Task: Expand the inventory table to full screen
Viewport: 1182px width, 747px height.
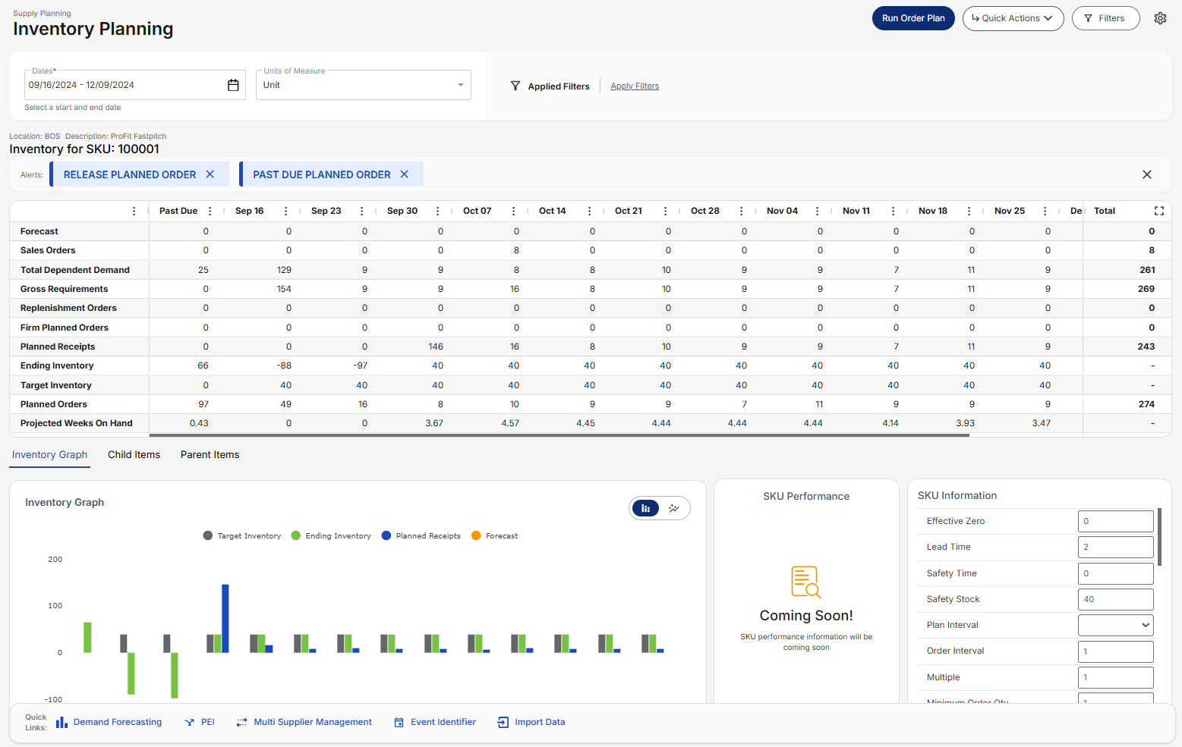Action: point(1158,211)
